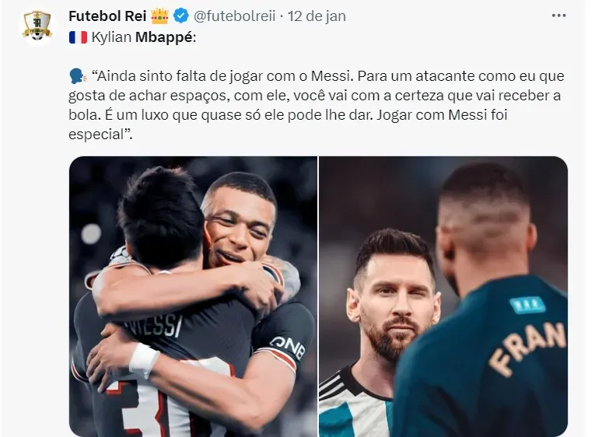The height and width of the screenshot is (437, 602).
Task: Open the @futebolreii handle link
Action: [x=235, y=16]
